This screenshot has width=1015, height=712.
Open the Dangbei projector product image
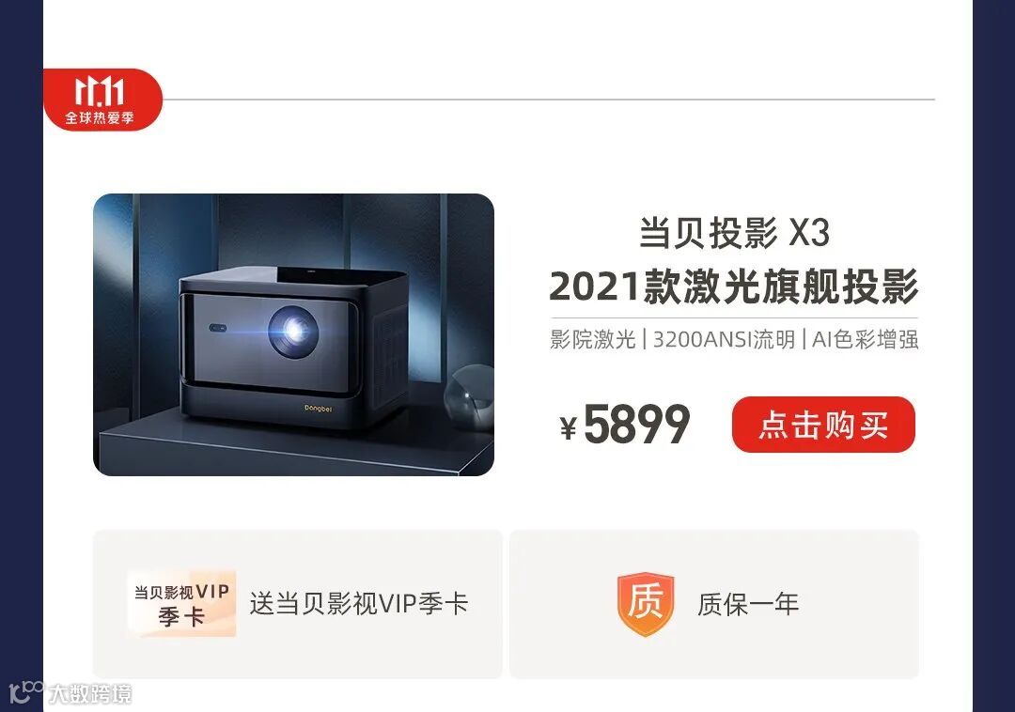click(x=294, y=334)
